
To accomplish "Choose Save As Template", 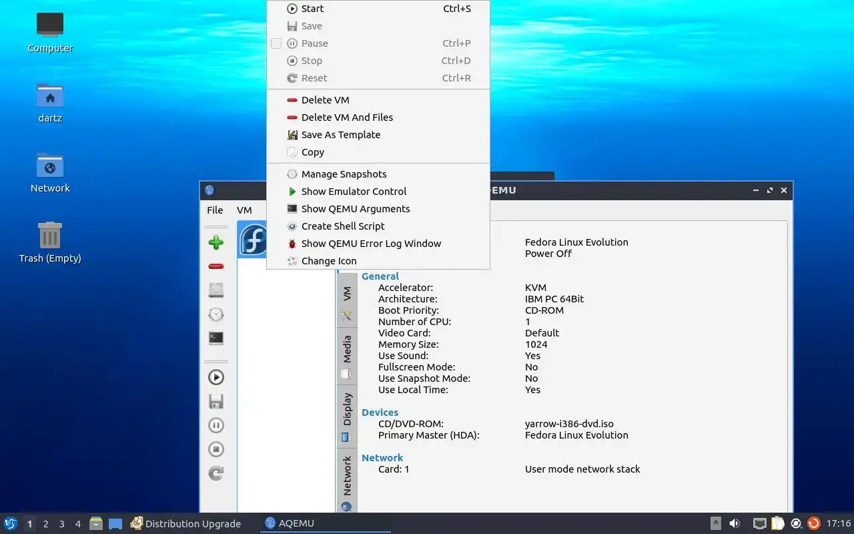I will [x=378, y=135].
